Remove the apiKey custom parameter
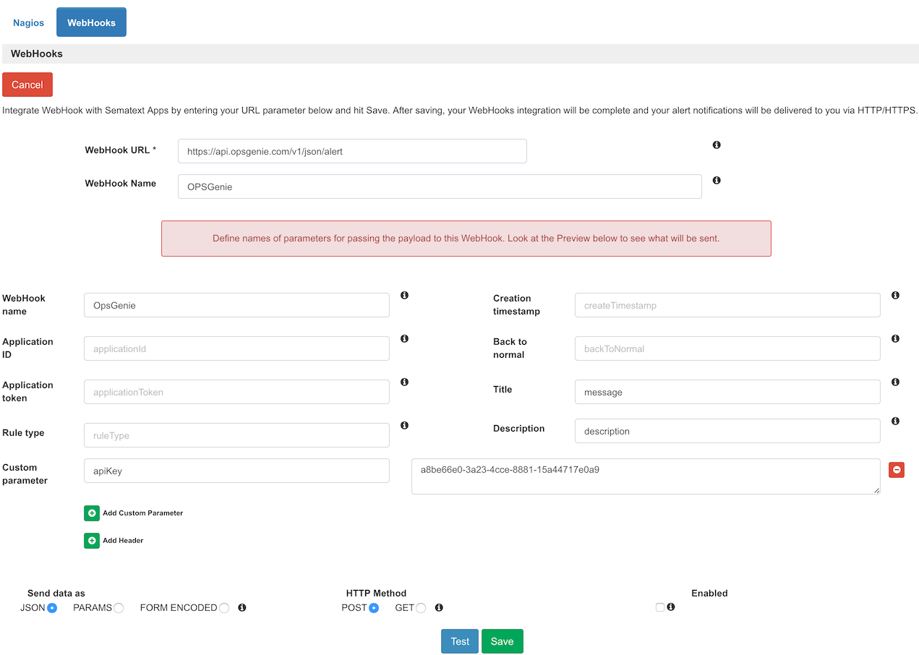 [897, 470]
